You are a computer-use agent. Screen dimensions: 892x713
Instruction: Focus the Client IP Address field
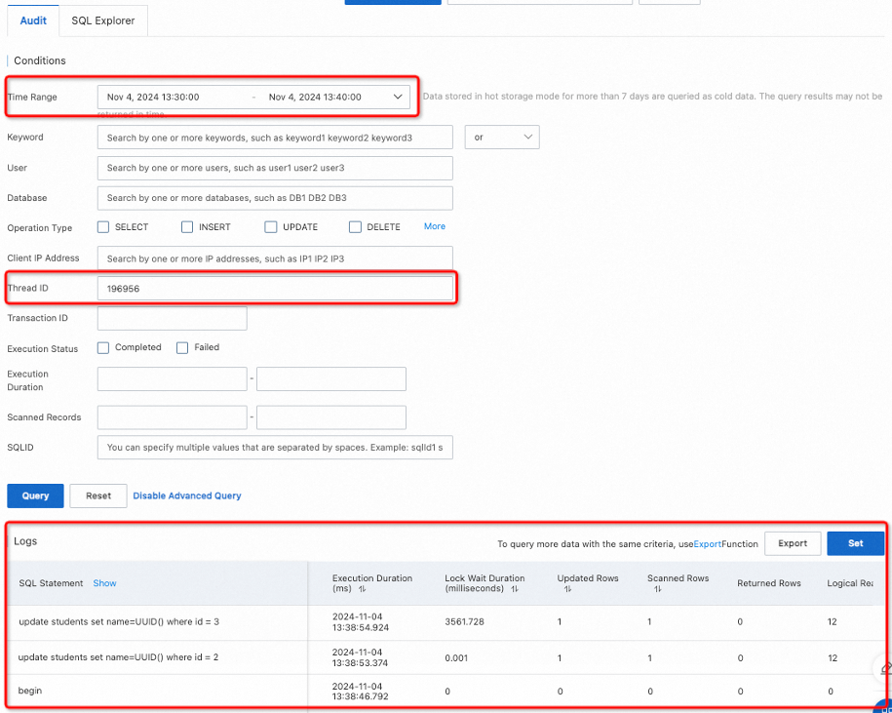click(x=275, y=258)
